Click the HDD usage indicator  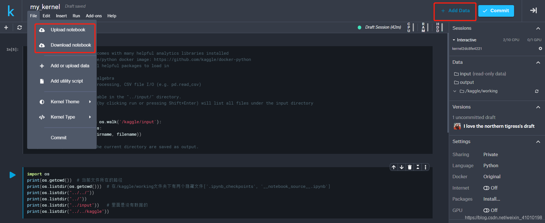440,27
